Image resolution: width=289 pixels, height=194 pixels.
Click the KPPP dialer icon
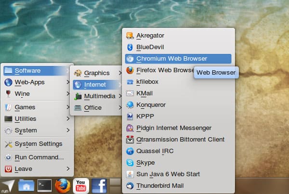[x=130, y=116]
